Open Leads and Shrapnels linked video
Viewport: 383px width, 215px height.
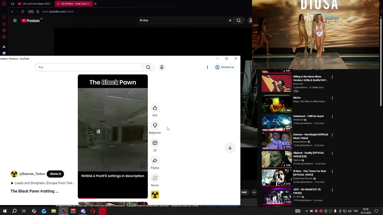(x=43, y=183)
